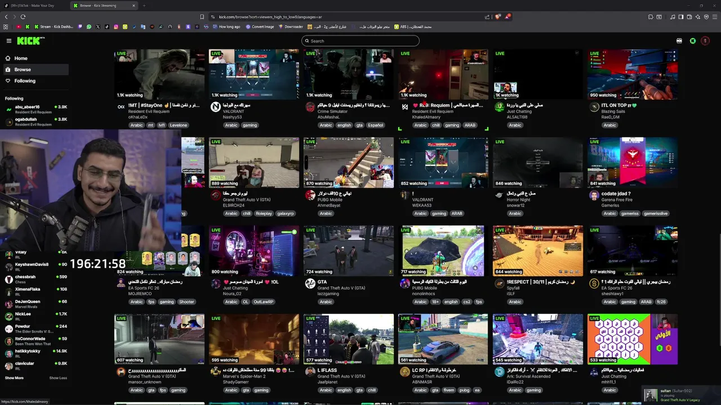The height and width of the screenshot is (405, 721).
Task: Open the apps grid icon in bookmarks bar
Action: tap(6, 26)
